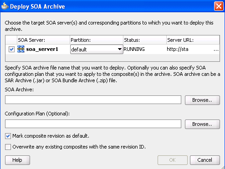
Task: Enable Overwrite any existing composites checkbox
Action: pyautogui.click(x=8, y=147)
